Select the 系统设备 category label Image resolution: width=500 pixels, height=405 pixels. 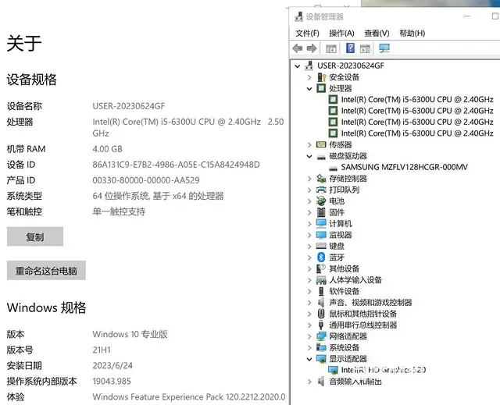tap(345, 347)
